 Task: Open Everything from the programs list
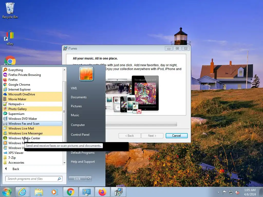click(32, 70)
